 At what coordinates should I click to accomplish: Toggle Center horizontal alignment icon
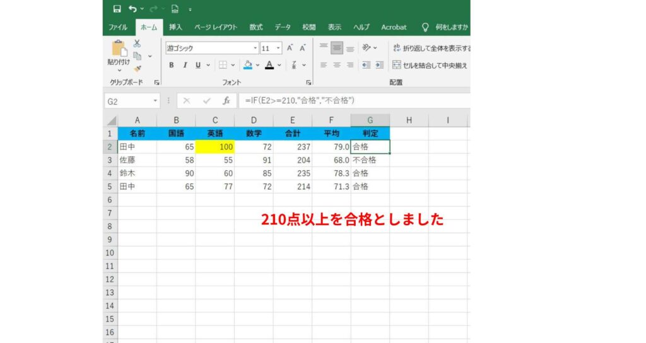(x=337, y=65)
